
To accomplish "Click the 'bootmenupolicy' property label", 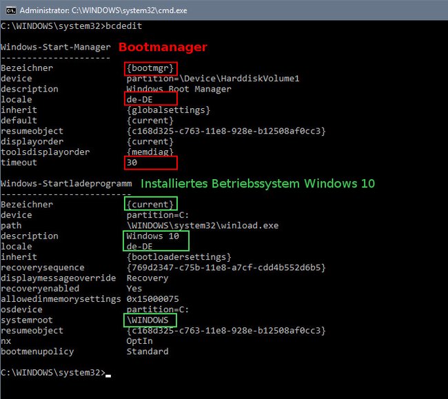I will tap(37, 351).
